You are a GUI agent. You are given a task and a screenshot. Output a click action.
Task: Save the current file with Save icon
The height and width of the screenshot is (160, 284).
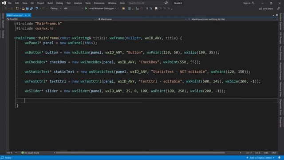point(28,8)
